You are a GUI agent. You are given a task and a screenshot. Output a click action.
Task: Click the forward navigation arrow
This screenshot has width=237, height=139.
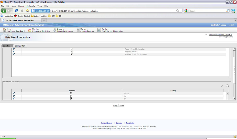point(8,11)
